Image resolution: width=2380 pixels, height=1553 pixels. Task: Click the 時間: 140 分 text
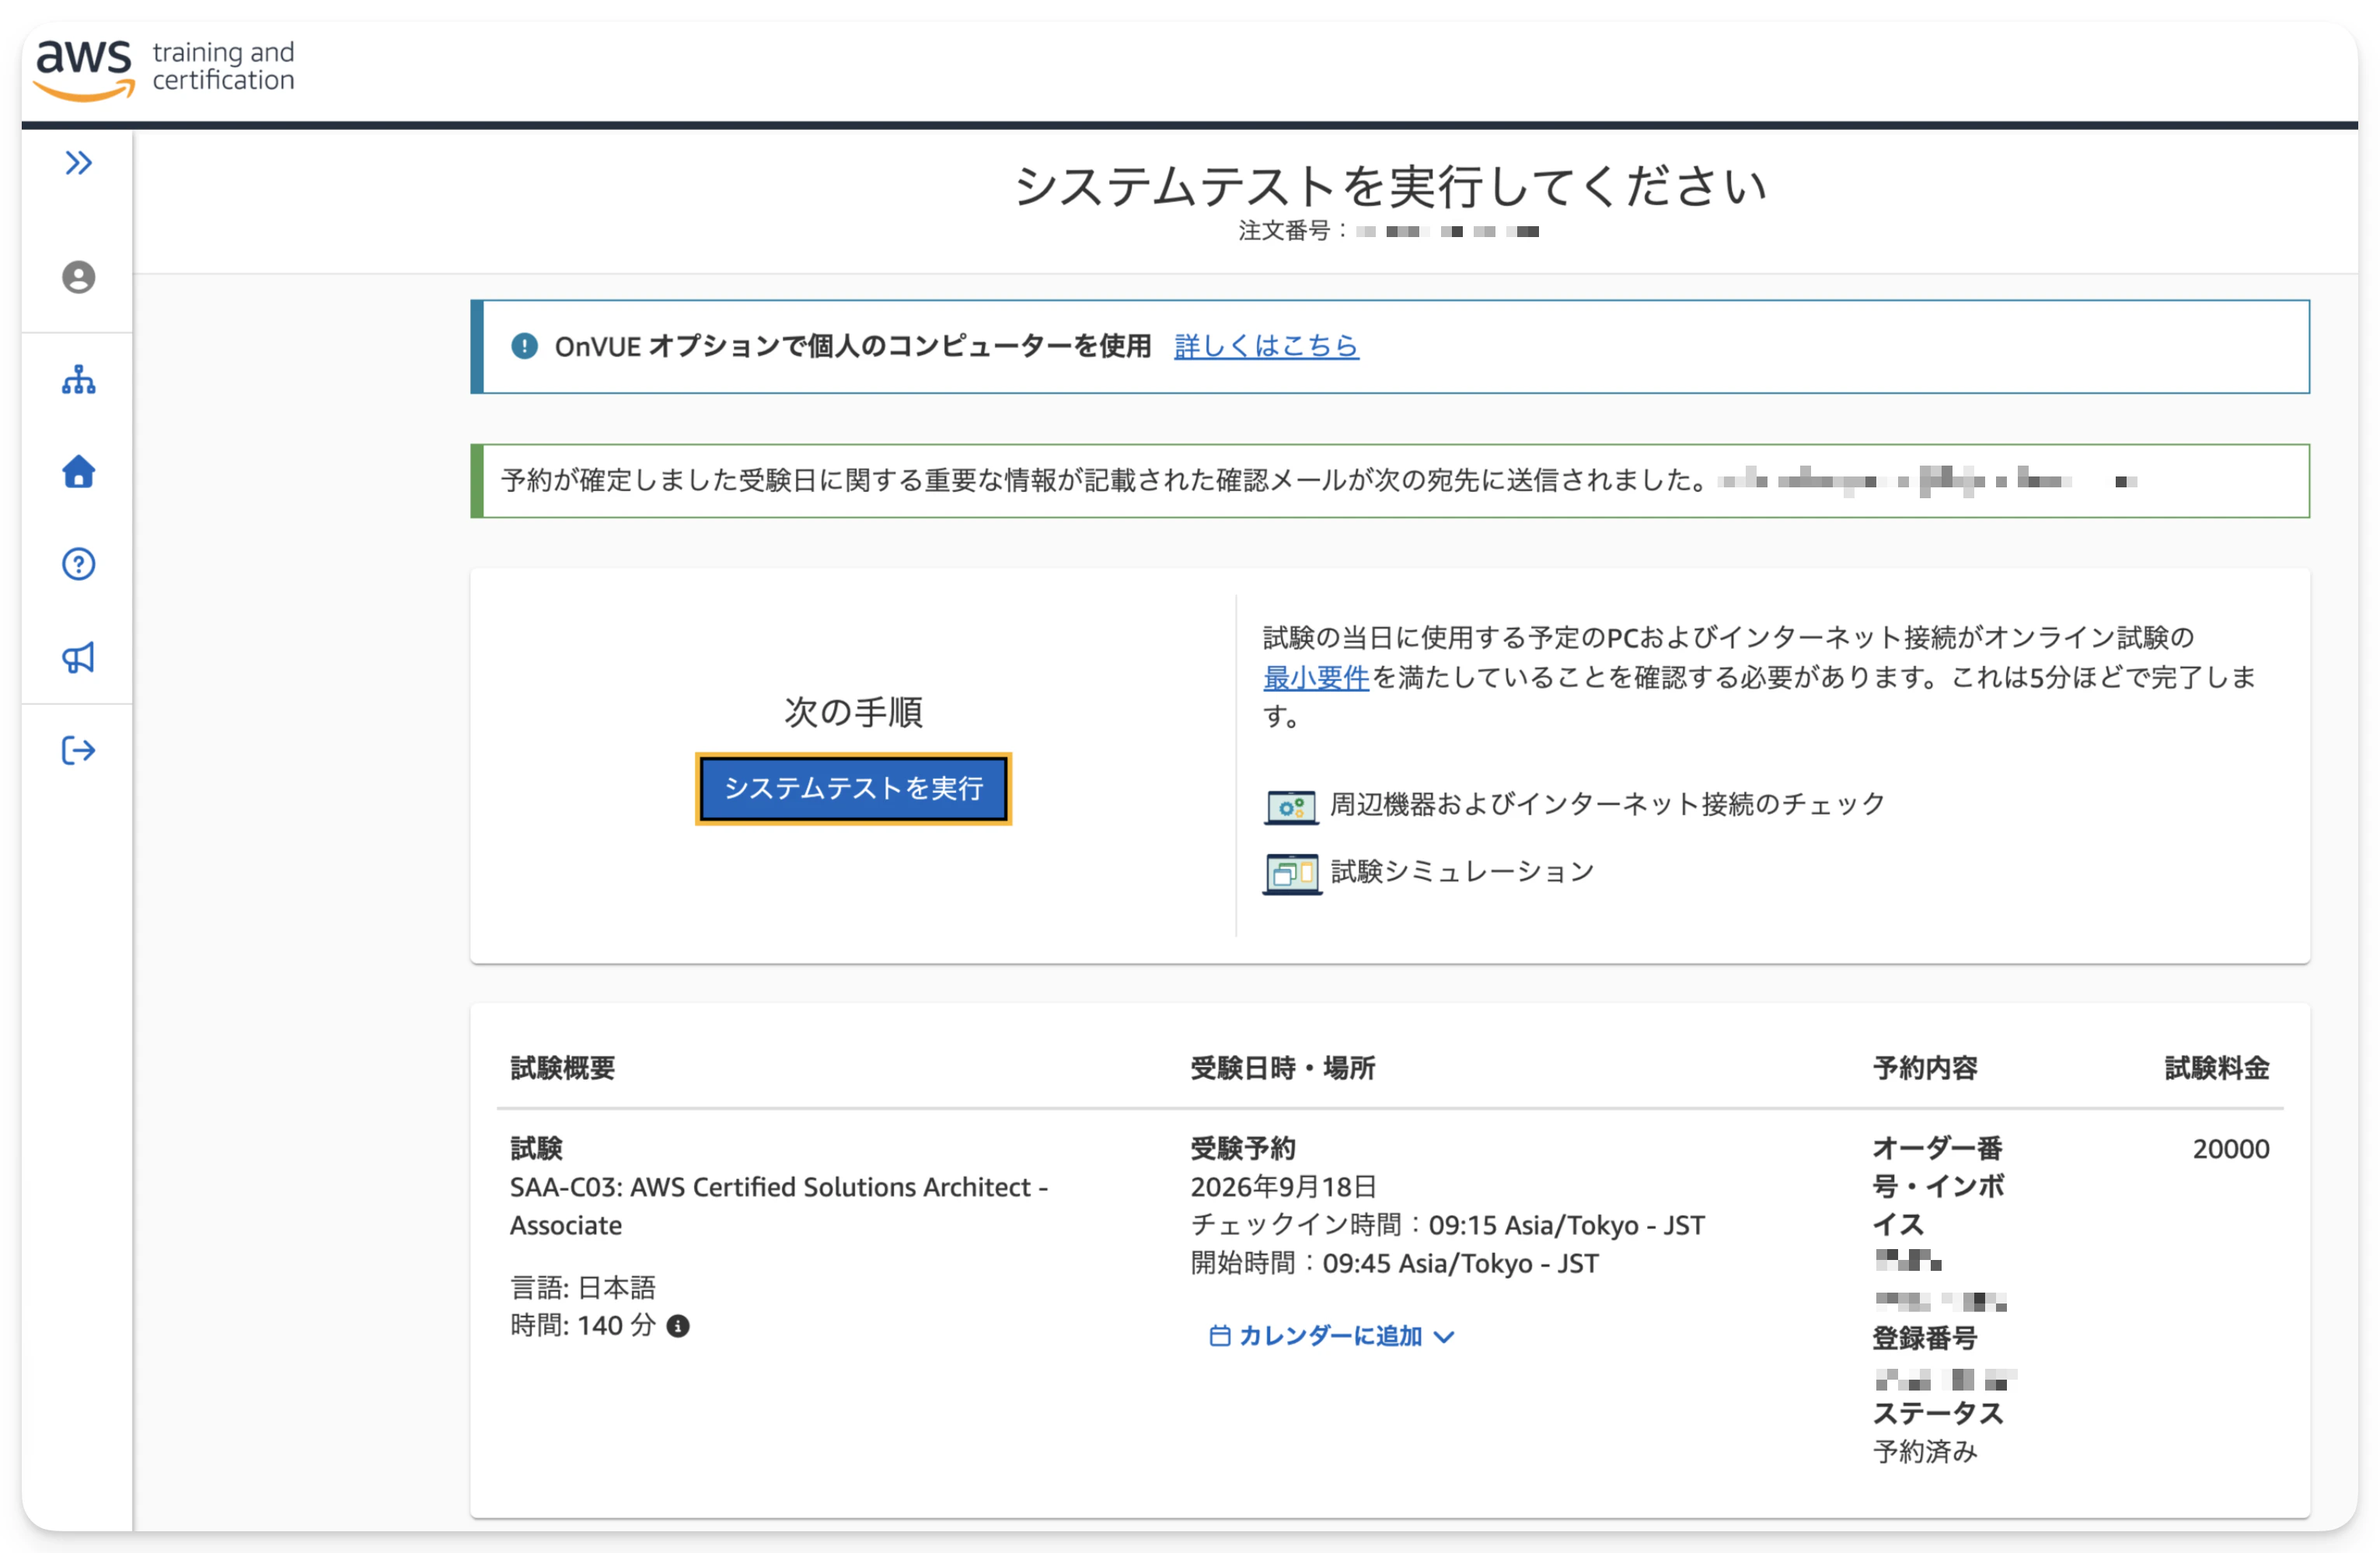coord(582,1326)
